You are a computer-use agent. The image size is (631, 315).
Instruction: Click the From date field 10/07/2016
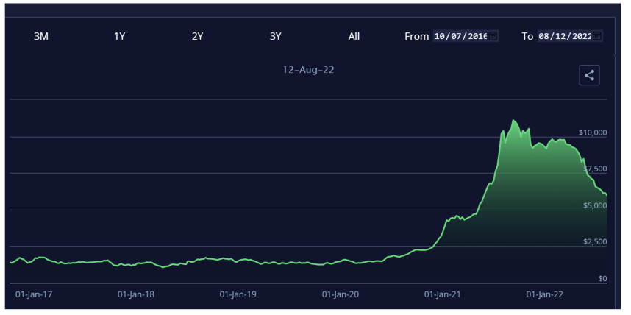[460, 36]
